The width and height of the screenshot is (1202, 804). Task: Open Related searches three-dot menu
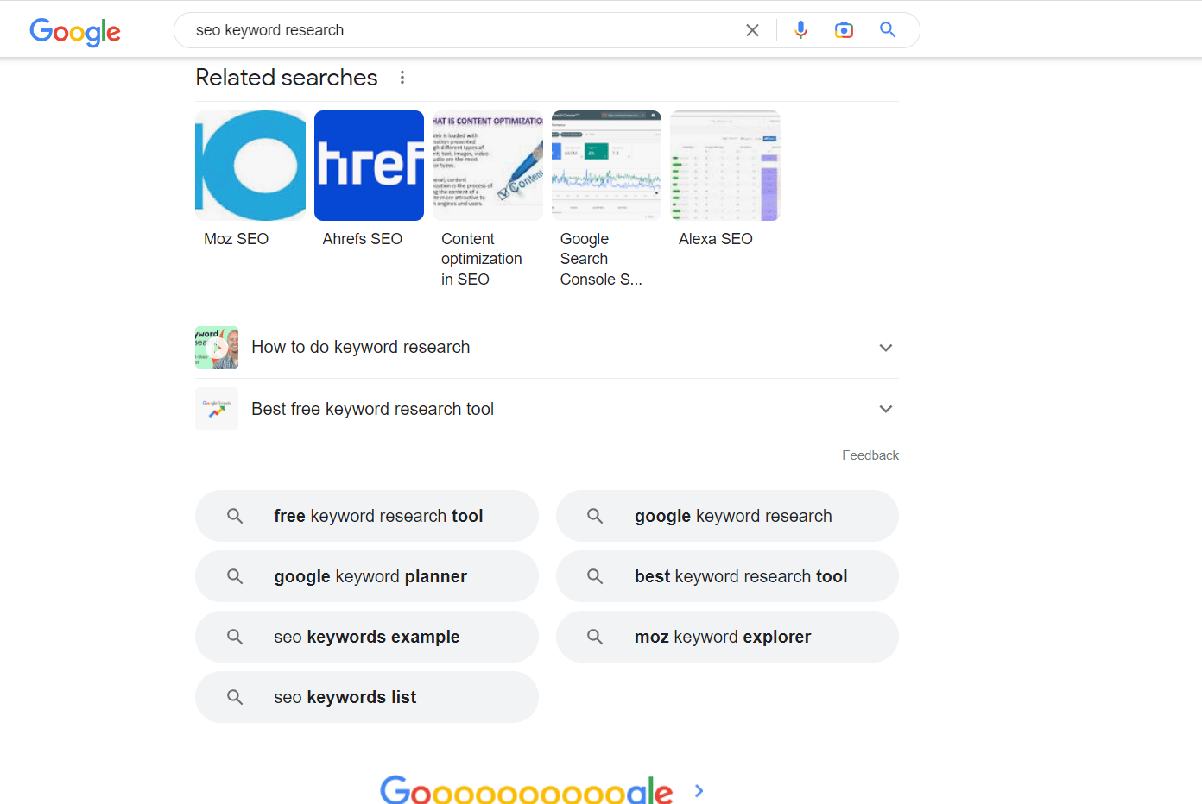pos(402,78)
